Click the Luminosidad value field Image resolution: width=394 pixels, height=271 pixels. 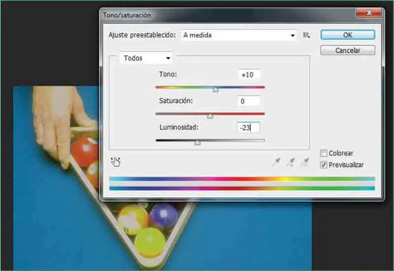tap(248, 128)
